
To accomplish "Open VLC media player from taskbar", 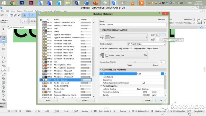I will (x=133, y=3).
